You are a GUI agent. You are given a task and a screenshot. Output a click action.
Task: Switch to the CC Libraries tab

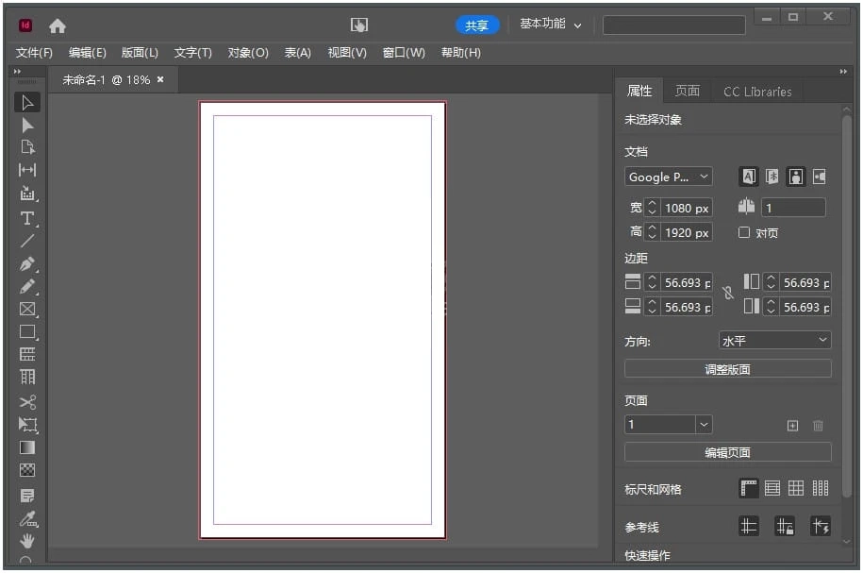coord(757,92)
